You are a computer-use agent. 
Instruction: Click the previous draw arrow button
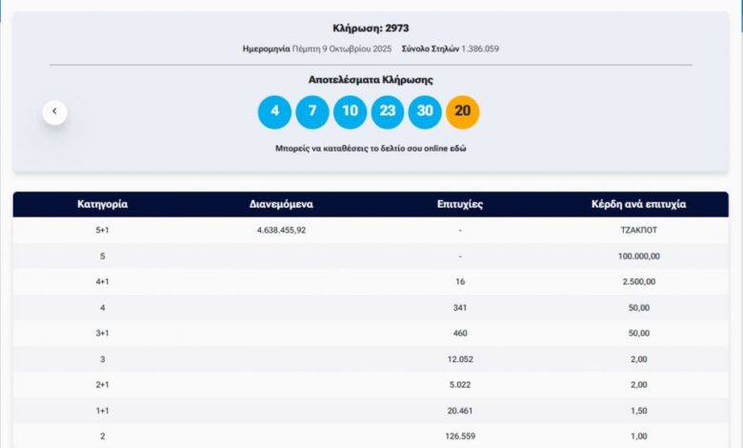(54, 112)
